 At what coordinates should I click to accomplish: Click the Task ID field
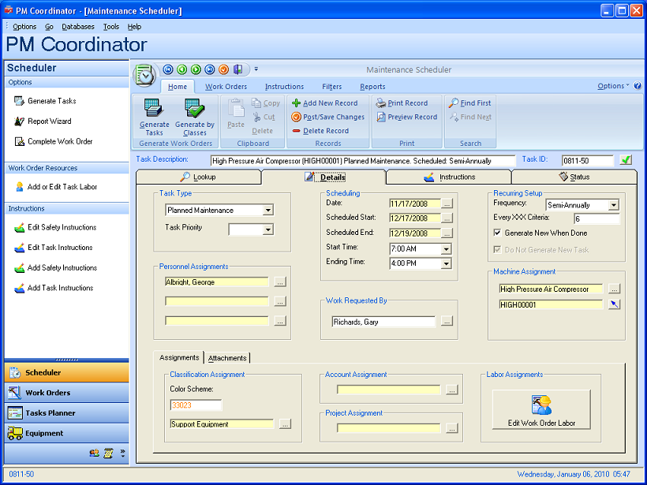[588, 161]
